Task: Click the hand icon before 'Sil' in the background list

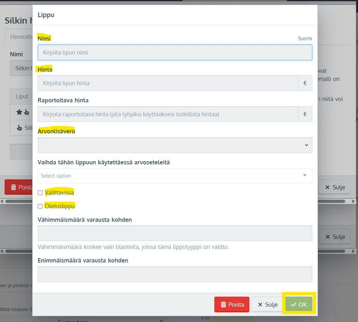Action: tap(19, 128)
